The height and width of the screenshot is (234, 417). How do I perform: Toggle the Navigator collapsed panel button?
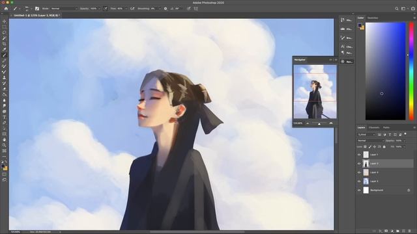pos(347,62)
